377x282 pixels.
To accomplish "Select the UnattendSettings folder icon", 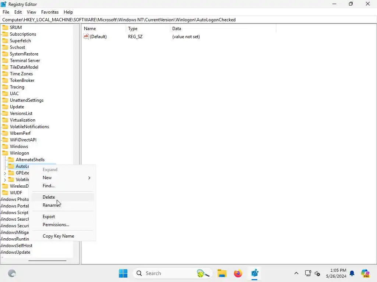I will coord(5,100).
